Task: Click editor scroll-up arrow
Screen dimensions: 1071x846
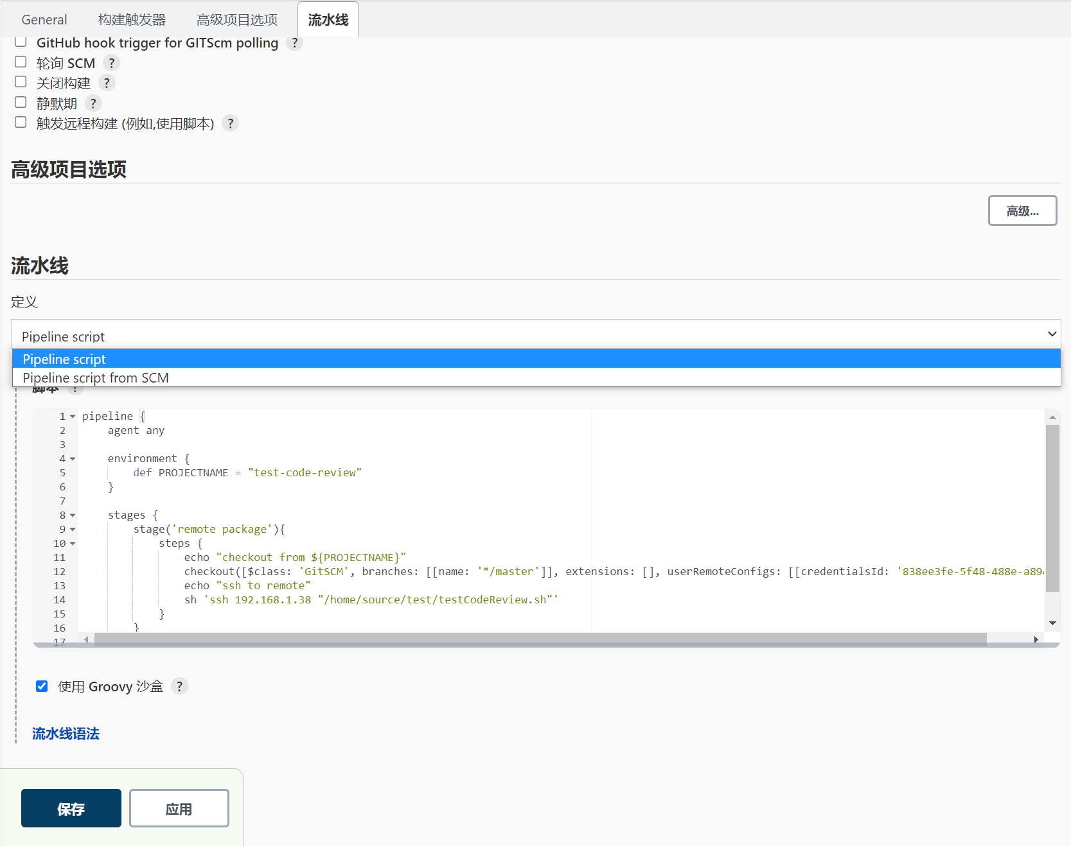Action: tap(1052, 417)
